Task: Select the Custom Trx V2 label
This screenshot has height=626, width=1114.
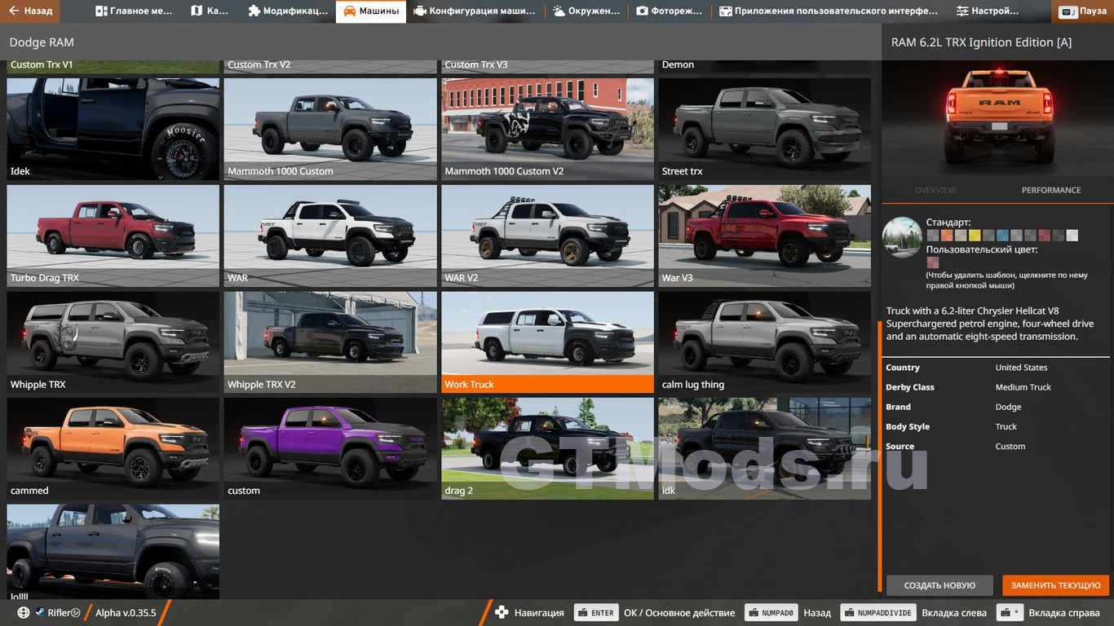Action: pos(259,64)
